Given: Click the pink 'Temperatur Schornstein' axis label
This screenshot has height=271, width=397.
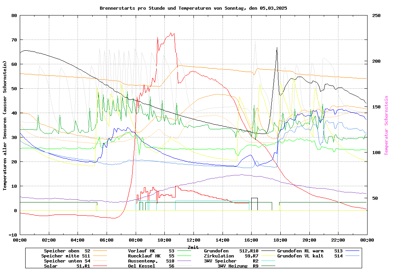Looking at the screenshot, I should point(386,125).
